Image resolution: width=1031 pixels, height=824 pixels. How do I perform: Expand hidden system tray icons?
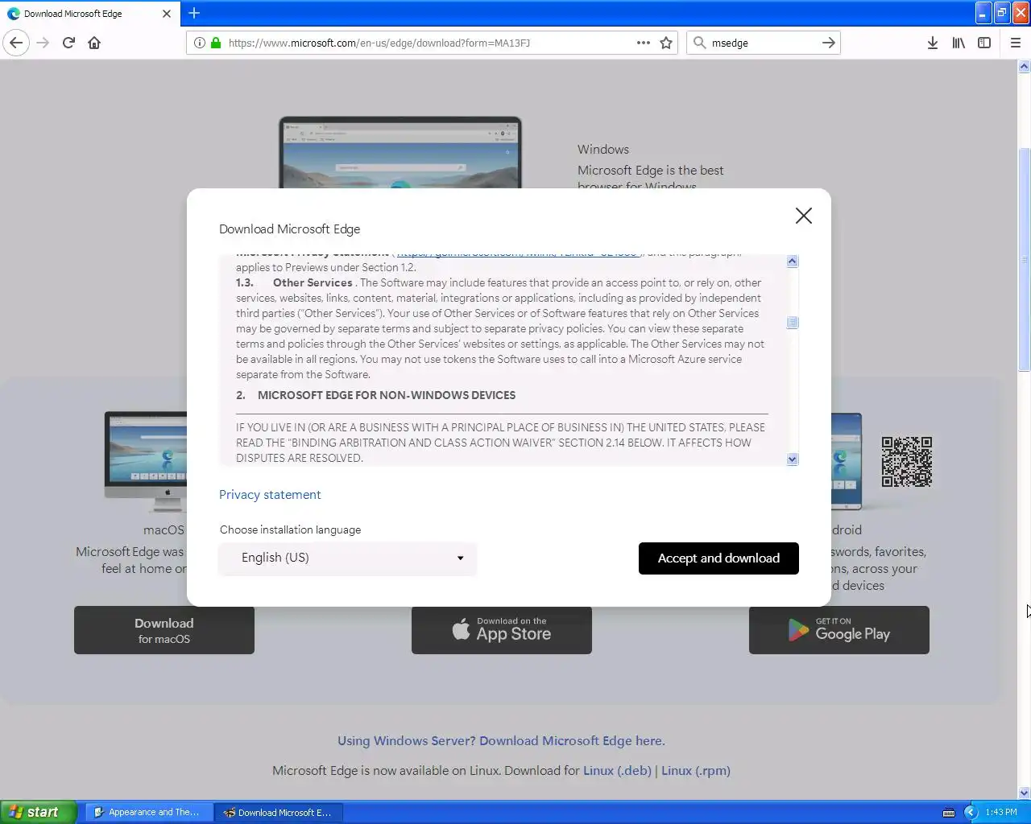click(x=971, y=812)
